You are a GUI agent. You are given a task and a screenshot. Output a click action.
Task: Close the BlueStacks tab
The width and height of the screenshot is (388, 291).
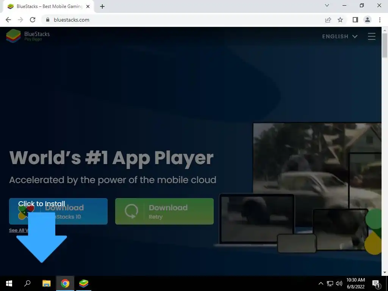pyautogui.click(x=88, y=6)
